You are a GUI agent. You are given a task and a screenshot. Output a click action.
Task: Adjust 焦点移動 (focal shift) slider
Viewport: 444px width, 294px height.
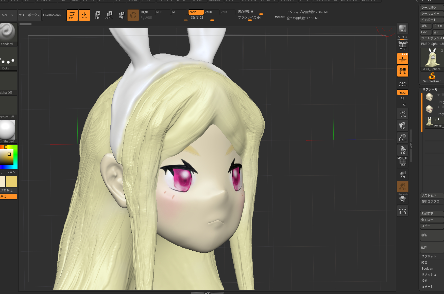coord(261,12)
